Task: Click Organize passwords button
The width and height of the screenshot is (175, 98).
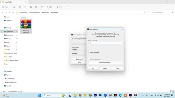Action: pyautogui.click(x=105, y=63)
